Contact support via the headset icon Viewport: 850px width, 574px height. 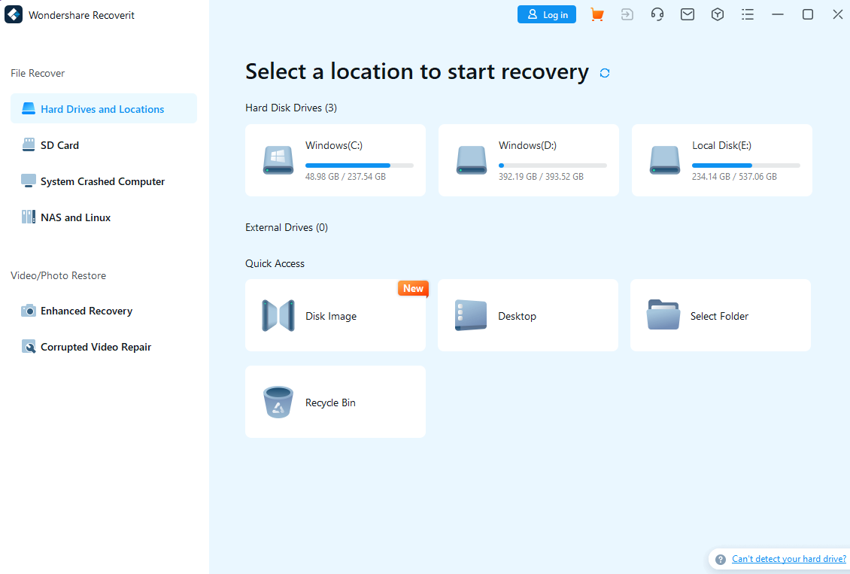coord(657,14)
